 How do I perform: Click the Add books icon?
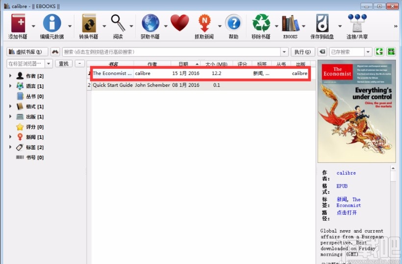point(18,24)
